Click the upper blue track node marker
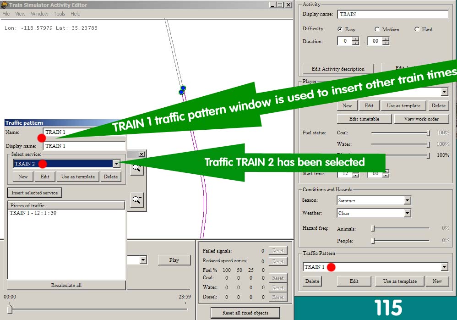Image resolution: width=457 pixels, height=320 pixels. 183,88
